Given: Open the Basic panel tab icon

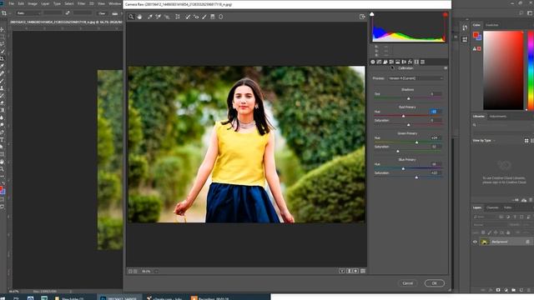Looking at the screenshot, I should coord(373,62).
